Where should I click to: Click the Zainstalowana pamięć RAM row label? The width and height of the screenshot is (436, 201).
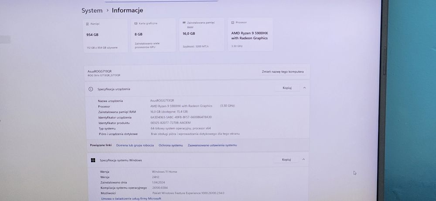tap(117, 112)
